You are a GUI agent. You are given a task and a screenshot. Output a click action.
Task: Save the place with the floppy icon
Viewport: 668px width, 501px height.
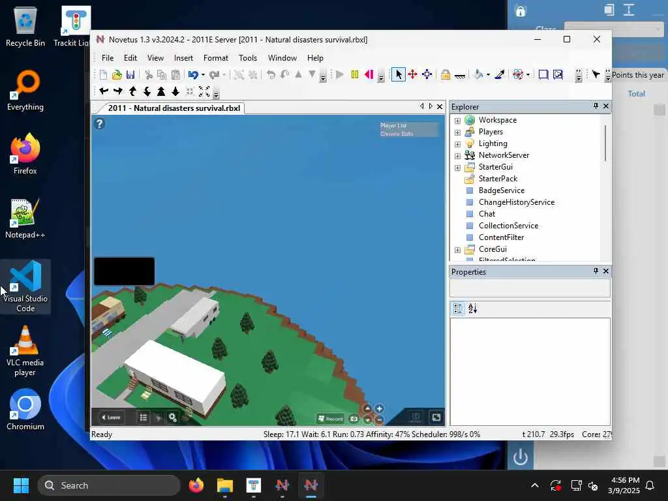click(x=130, y=74)
